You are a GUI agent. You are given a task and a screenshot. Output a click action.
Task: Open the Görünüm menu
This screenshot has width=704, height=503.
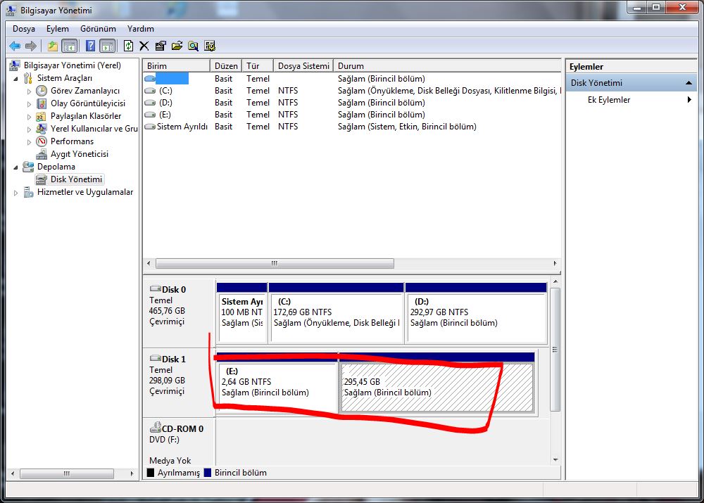click(98, 29)
